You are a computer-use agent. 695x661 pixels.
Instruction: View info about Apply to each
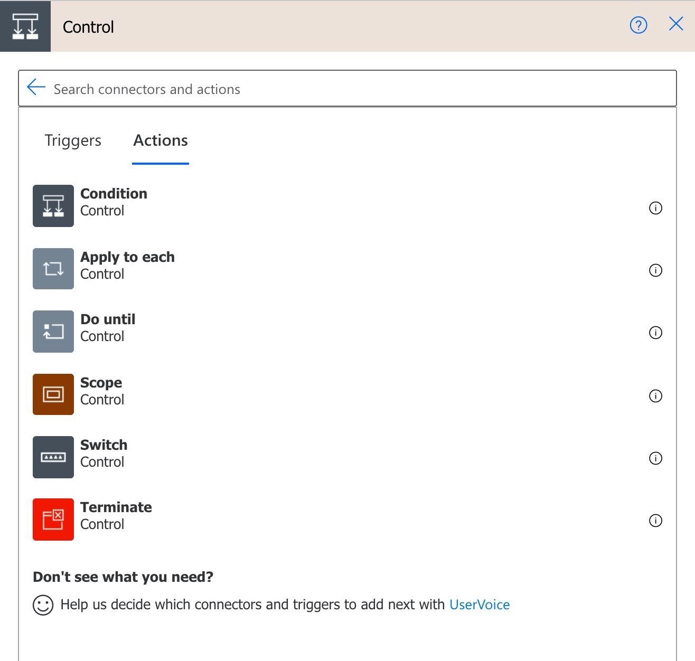coord(655,270)
